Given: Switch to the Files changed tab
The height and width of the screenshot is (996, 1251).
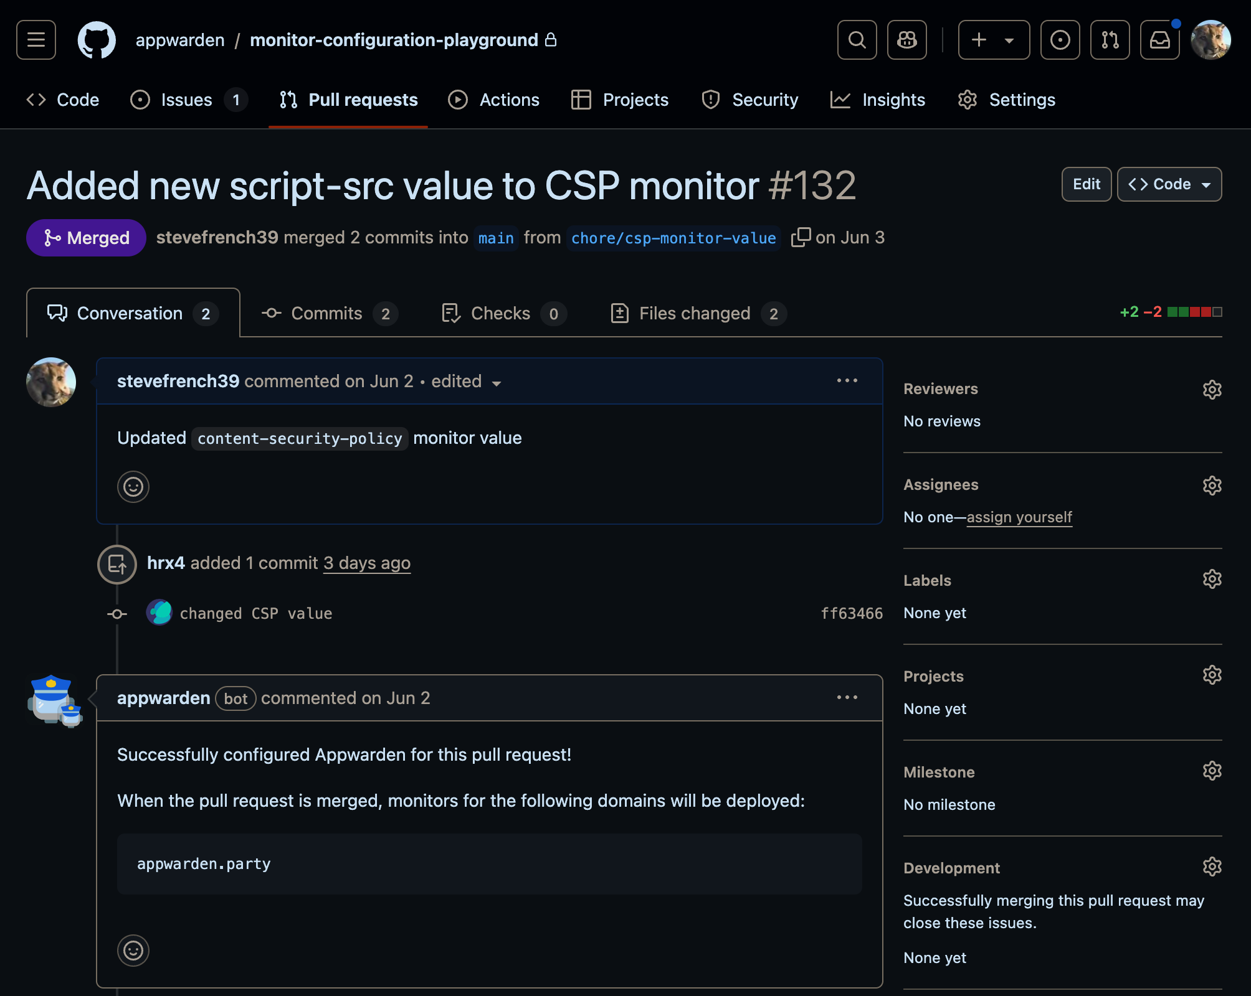Looking at the screenshot, I should point(695,313).
